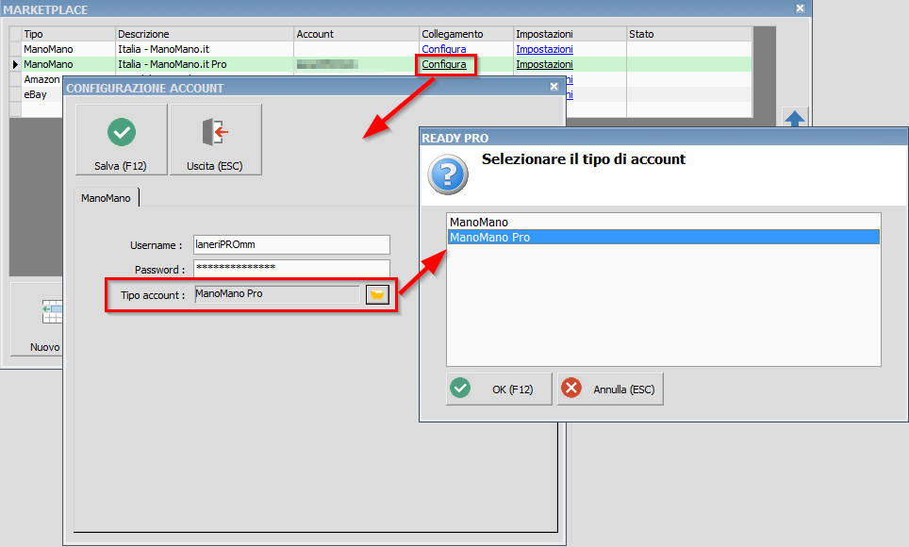
Task: Click the Impostazioni column header
Action: point(570,34)
